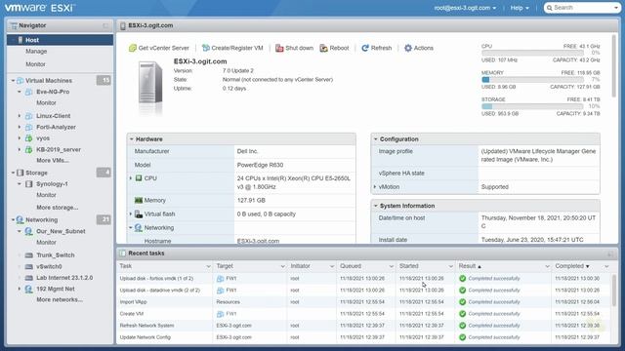This screenshot has height=351, width=625.
Task: Click the Memory usage bar
Action: (x=532, y=80)
